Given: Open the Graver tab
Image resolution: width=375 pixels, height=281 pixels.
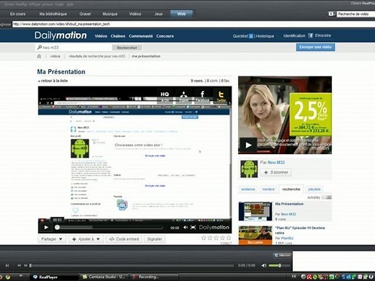Looking at the screenshot, I should tap(85, 14).
